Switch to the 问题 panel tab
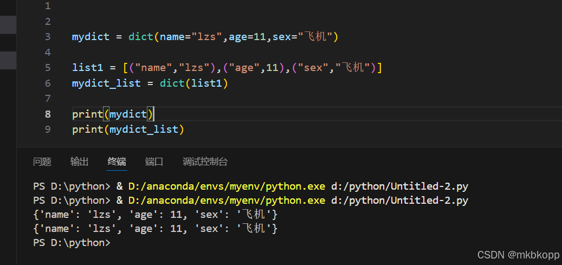 (42, 161)
